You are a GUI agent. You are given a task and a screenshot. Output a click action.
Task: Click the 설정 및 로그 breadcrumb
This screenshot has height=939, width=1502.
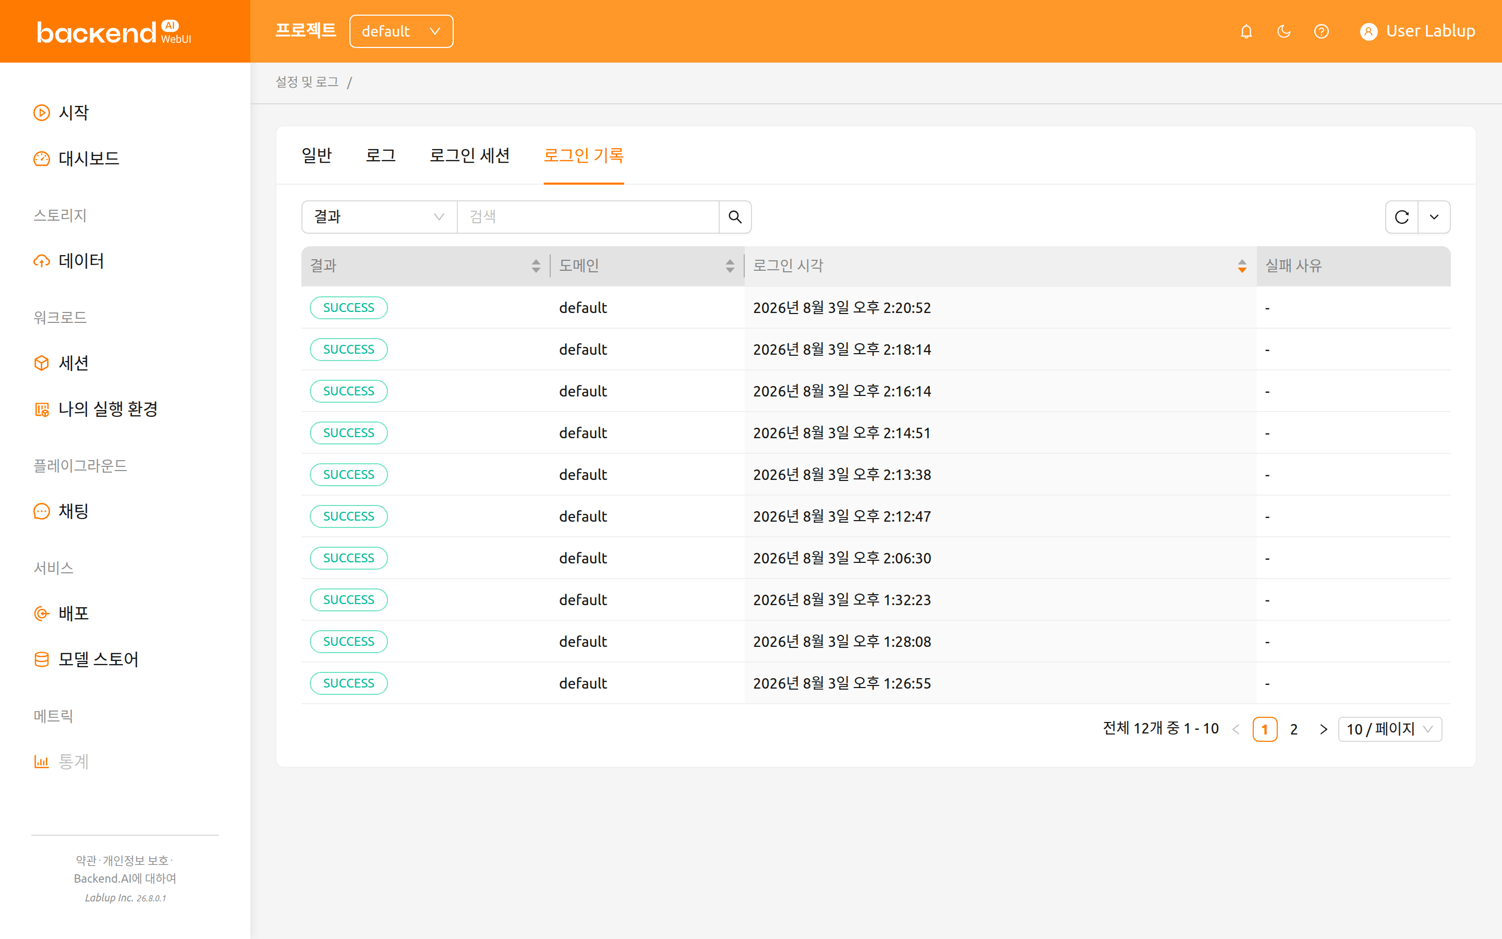[307, 82]
